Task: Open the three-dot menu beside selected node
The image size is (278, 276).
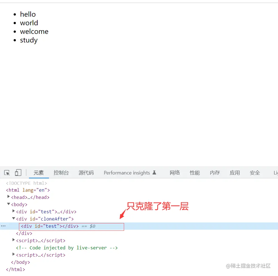Action: (x=3, y=226)
